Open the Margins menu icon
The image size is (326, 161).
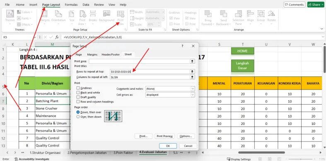(44, 14)
